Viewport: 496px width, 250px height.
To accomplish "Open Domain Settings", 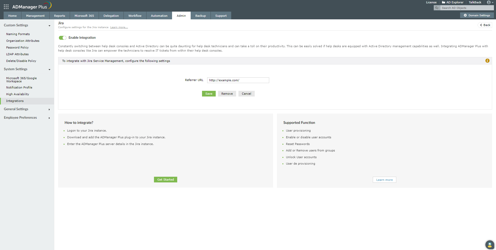I will (477, 15).
